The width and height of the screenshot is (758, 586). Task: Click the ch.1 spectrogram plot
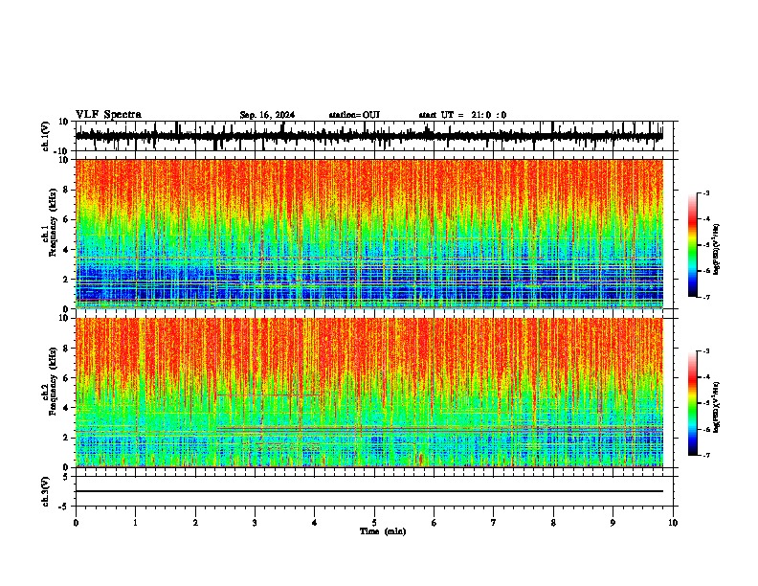tap(369, 234)
